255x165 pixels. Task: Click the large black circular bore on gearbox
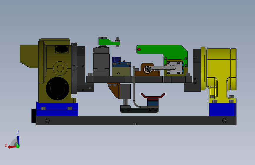click(x=57, y=88)
